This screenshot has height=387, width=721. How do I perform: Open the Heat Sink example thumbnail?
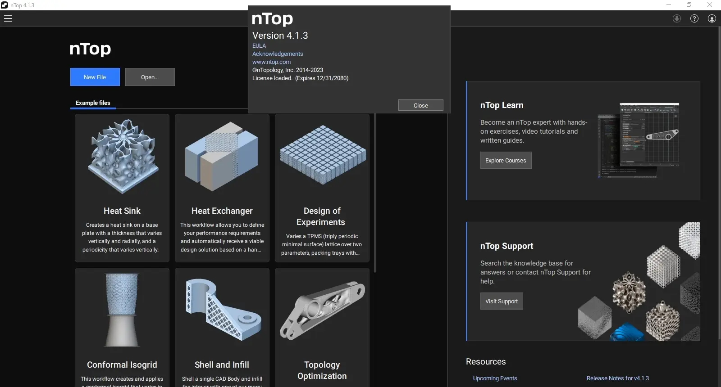point(122,157)
